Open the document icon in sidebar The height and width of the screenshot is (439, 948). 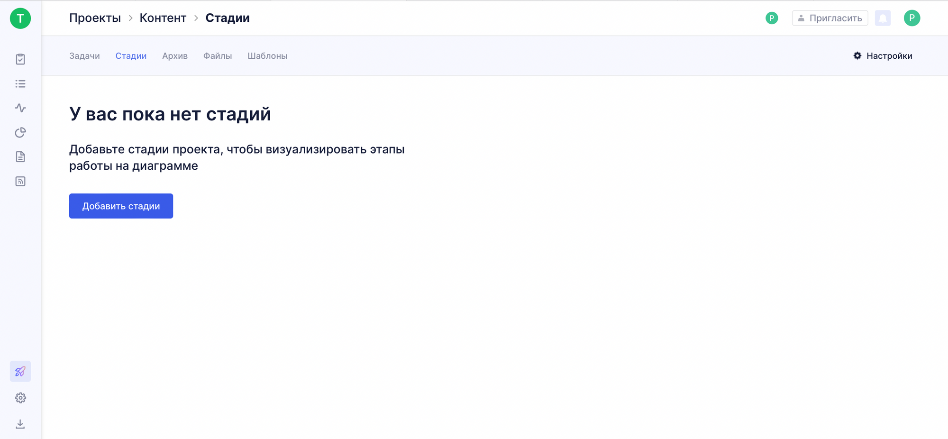coord(20,157)
